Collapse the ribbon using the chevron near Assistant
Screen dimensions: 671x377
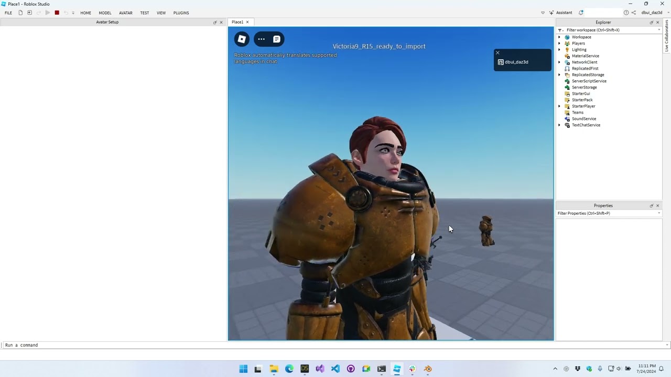[x=543, y=13]
